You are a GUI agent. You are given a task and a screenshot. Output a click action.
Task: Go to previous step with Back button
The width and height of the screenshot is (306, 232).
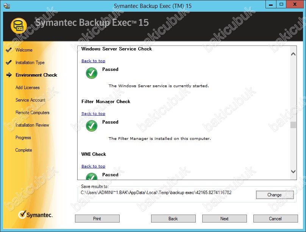173,218
